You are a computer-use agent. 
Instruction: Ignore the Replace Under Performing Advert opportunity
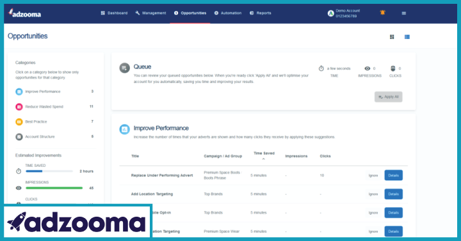373,176
